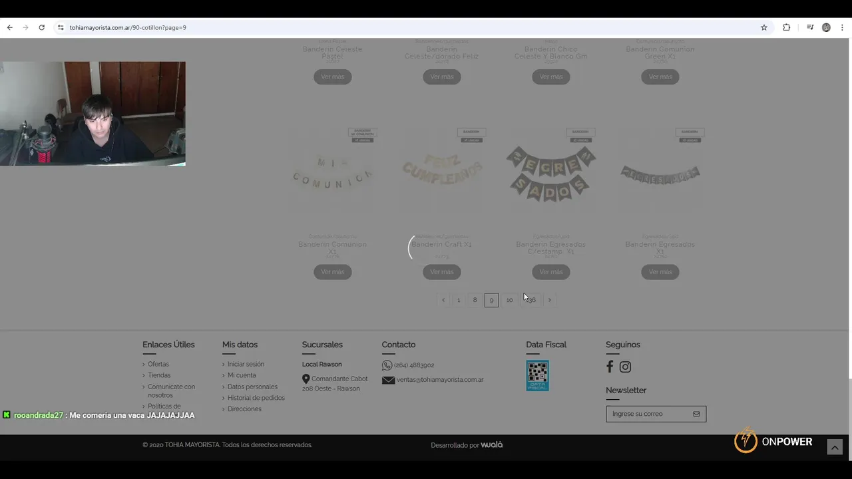Click the scroll-to-top arrow button

click(835, 447)
